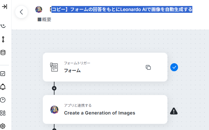Screen dimensions: 209x130
Task: Open the shapes apps icon in sidebar
Action: pyautogui.click(x=3, y=113)
